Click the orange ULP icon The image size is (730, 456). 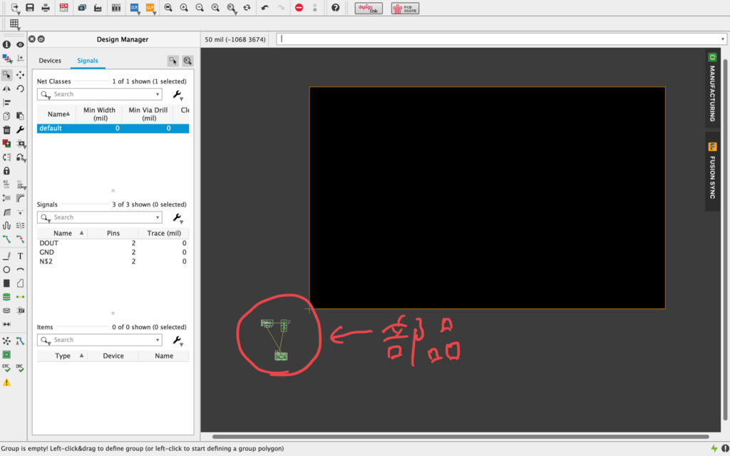[150, 7]
